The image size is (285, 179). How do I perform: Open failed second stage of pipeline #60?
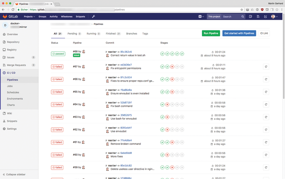point(167,155)
